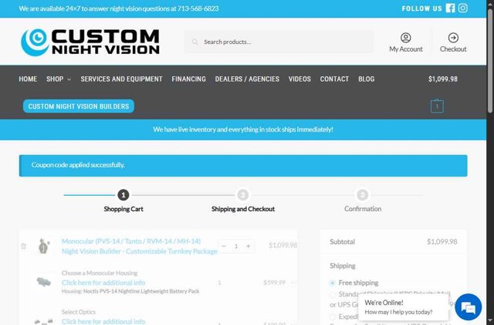Open the Contact page

click(x=334, y=79)
